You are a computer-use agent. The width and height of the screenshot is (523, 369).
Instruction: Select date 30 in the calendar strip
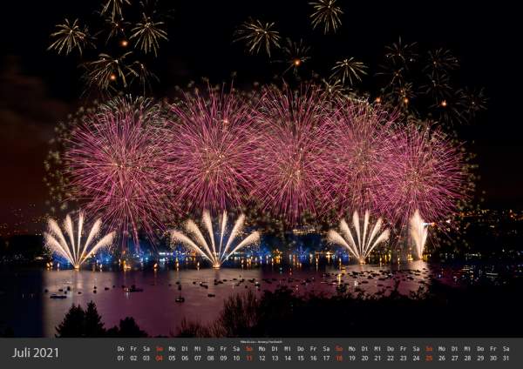(x=493, y=359)
